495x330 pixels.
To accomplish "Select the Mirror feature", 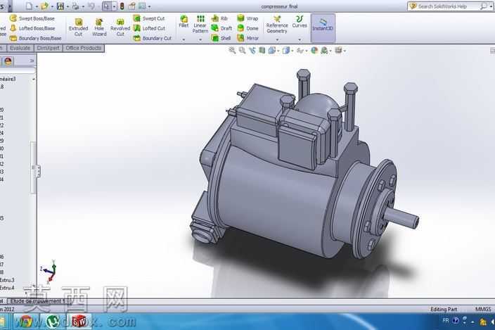I will [247, 38].
